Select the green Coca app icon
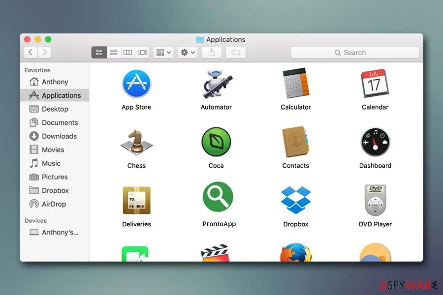The image size is (443, 295). tap(216, 142)
